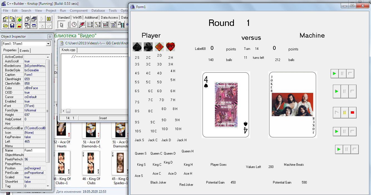Screen dimensions: 371x195
Task: Click green Play on the bottommost media player
Action: [339, 149]
